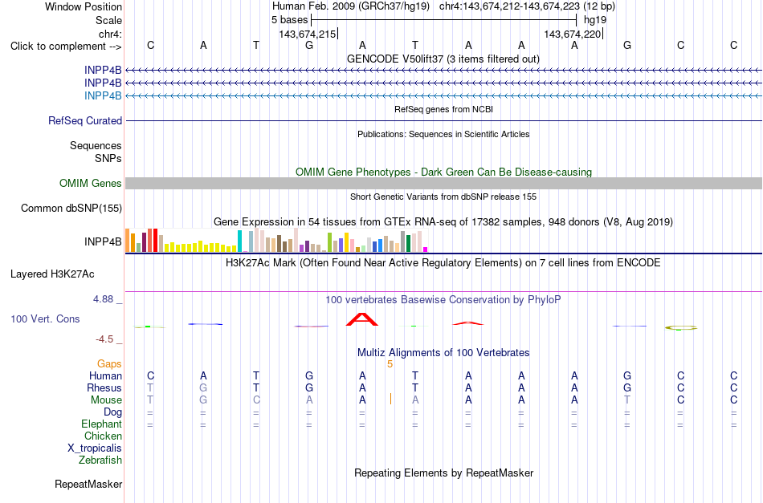
Task: Click the 'Click to complement -->' label
Action: click(66, 47)
